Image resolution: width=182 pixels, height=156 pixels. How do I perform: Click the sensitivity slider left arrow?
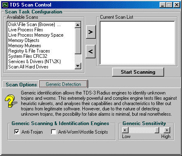125,130
